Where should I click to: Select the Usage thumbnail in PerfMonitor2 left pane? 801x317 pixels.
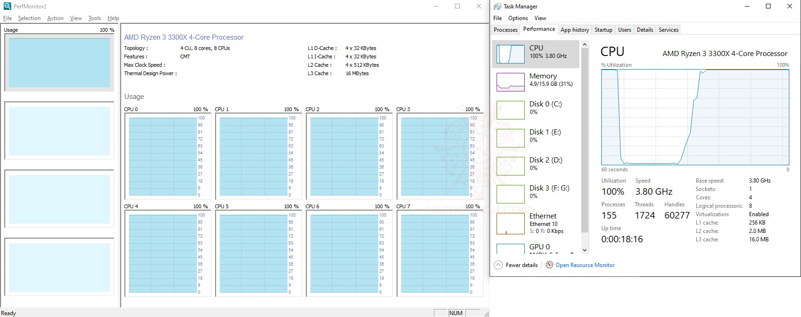click(x=59, y=63)
